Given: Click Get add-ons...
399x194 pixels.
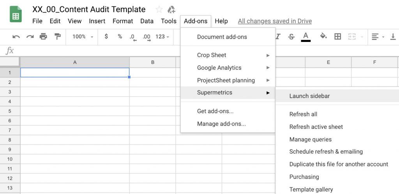Looking at the screenshot, I should point(228,111).
